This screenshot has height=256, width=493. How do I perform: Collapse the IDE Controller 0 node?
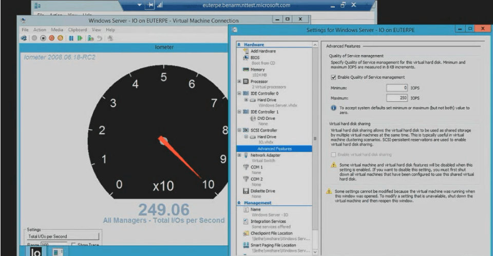pos(239,94)
